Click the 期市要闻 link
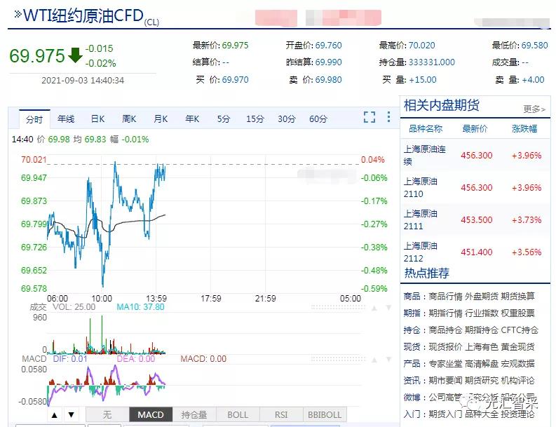The image size is (556, 427). tap(445, 381)
